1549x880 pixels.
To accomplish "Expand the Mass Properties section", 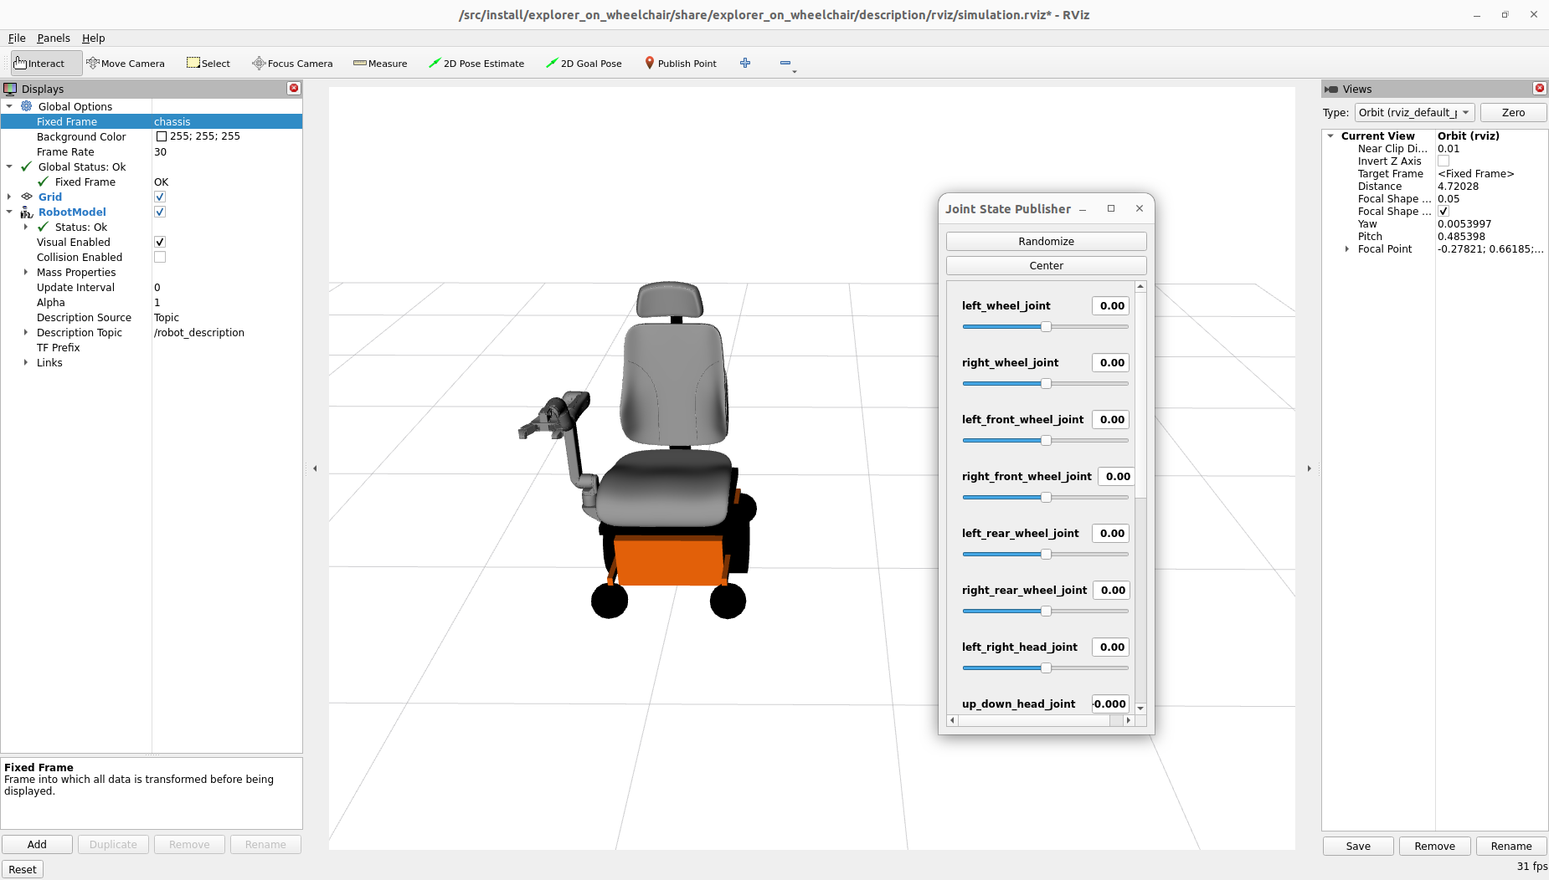I will coord(24,272).
